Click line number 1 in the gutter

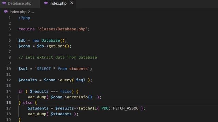10,18
